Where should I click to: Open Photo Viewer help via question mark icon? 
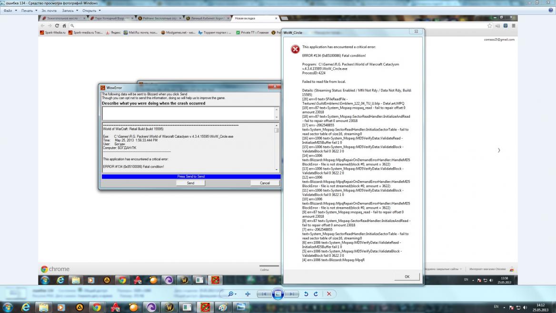pyautogui.click(x=550, y=10)
